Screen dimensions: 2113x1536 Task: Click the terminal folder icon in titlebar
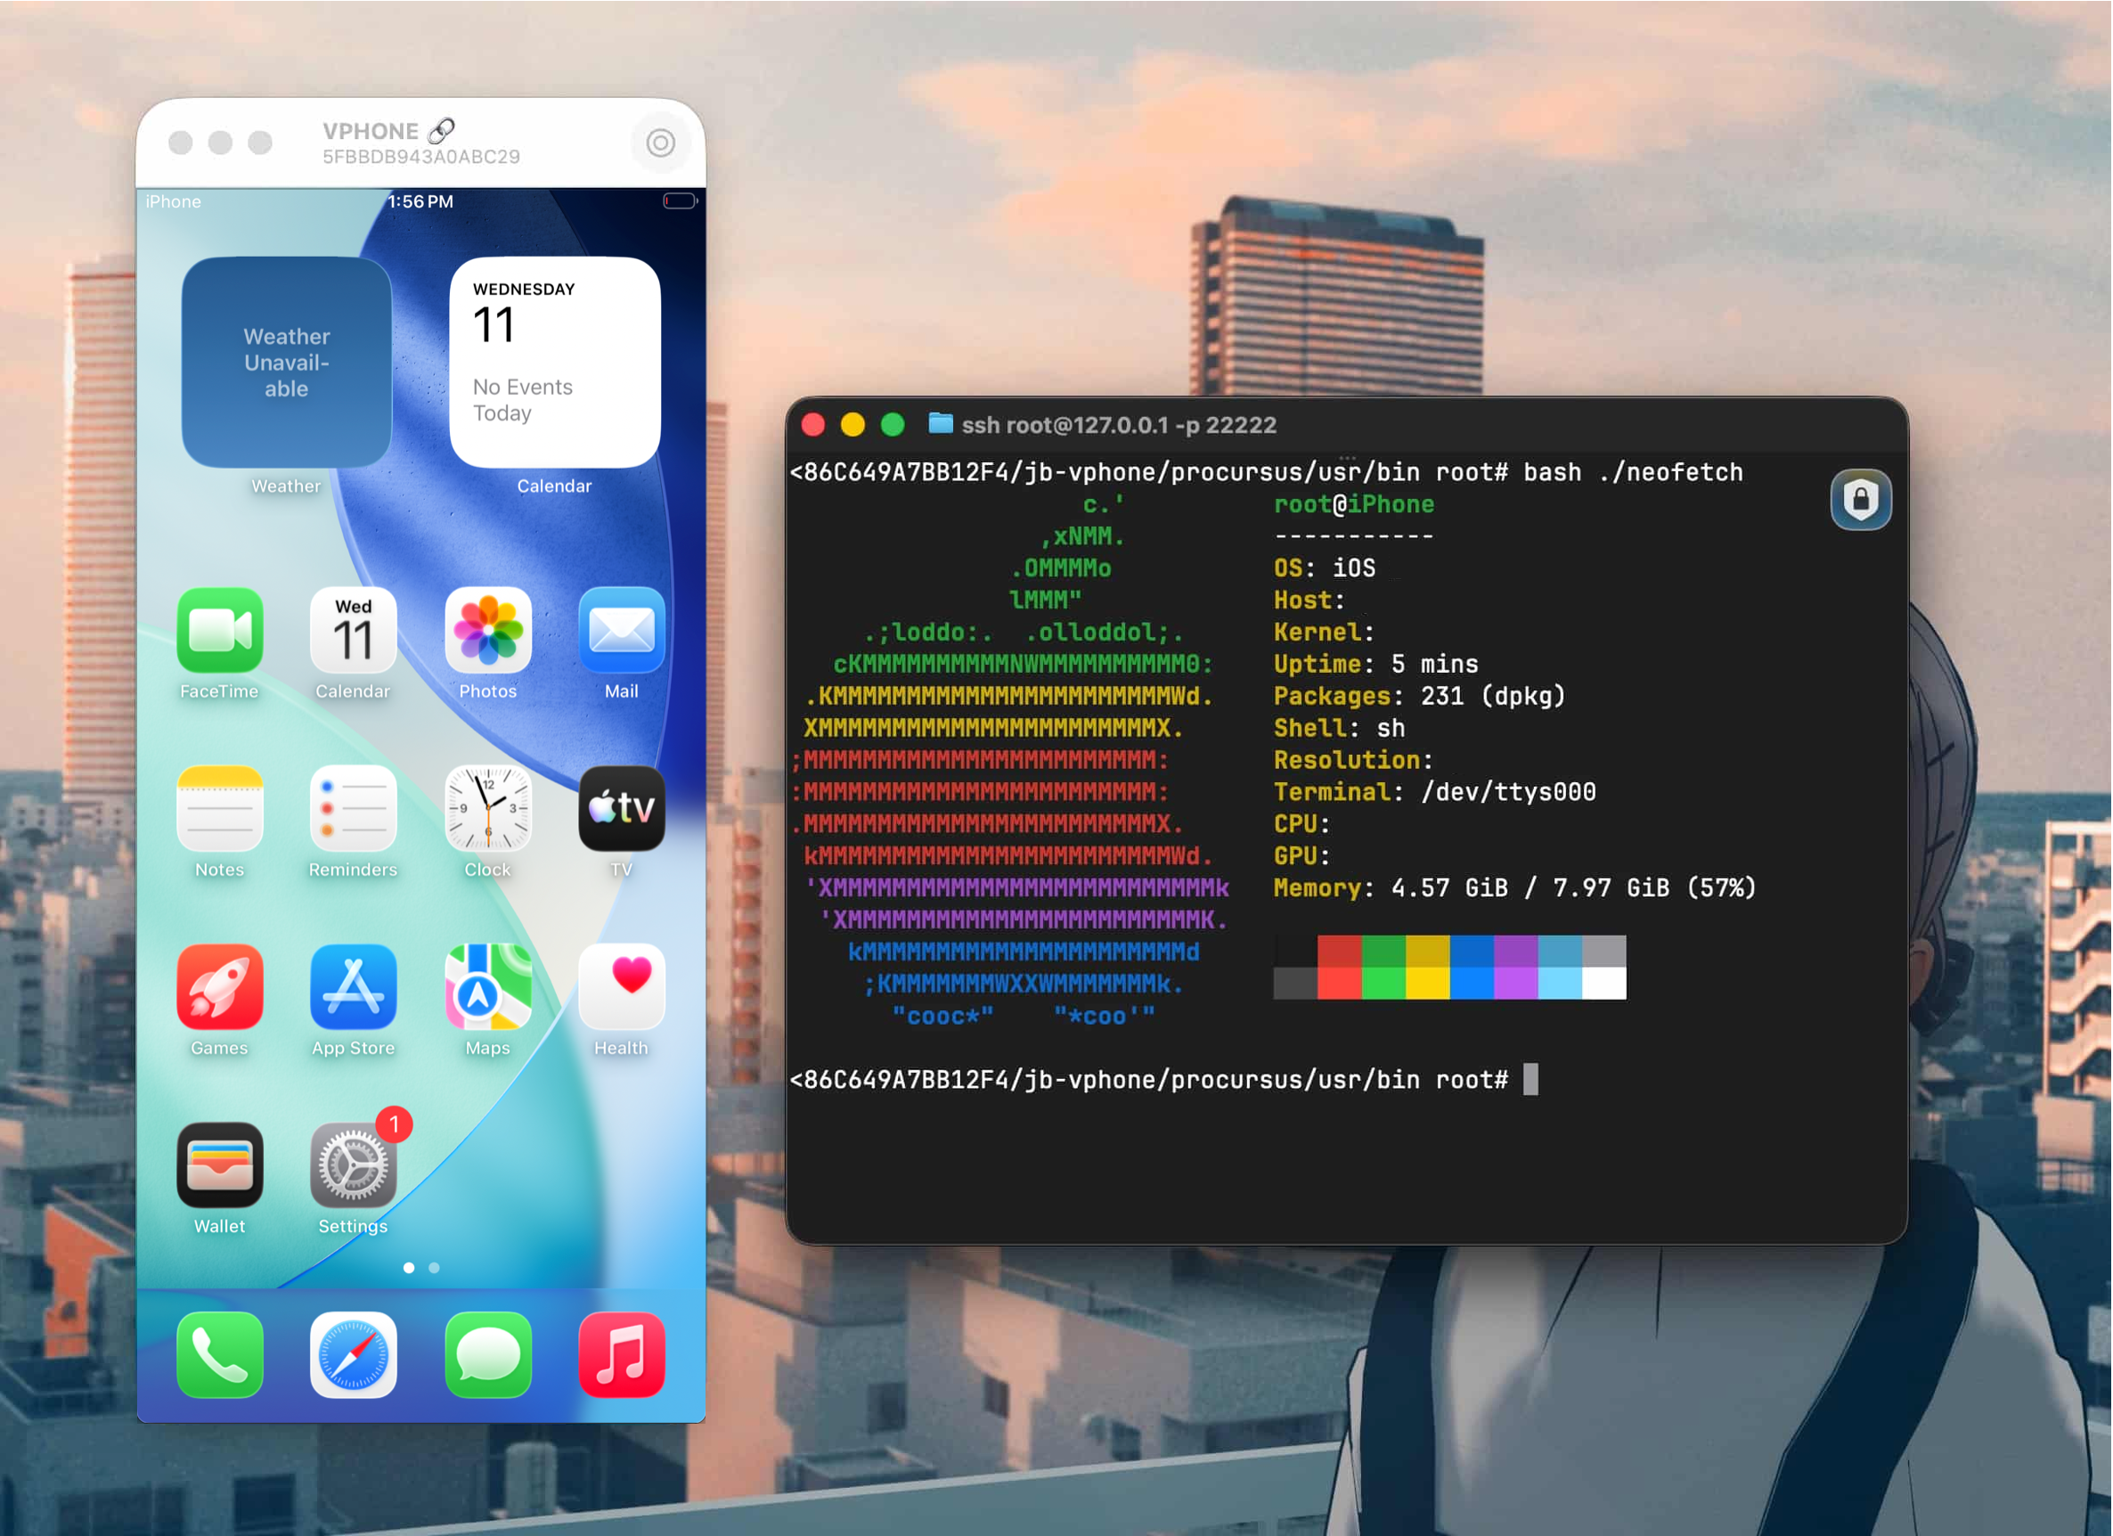coord(941,425)
